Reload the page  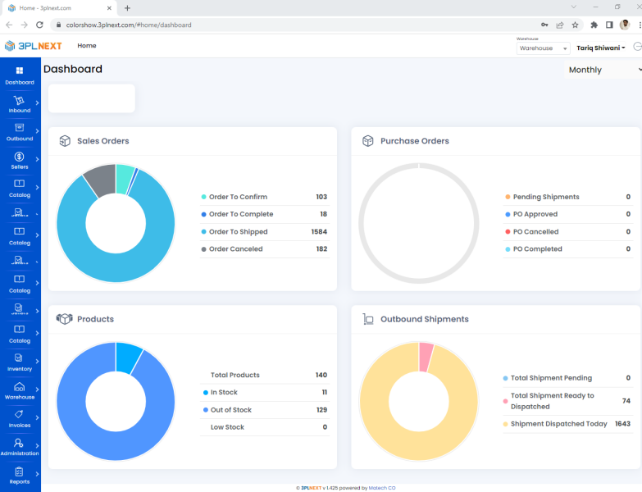click(x=39, y=25)
